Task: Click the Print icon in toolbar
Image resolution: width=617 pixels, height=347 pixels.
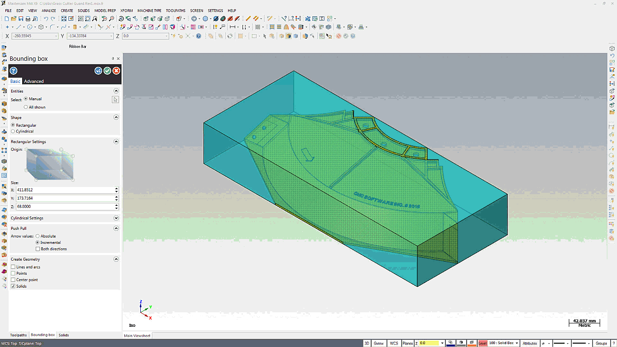Action: pyautogui.click(x=27, y=19)
